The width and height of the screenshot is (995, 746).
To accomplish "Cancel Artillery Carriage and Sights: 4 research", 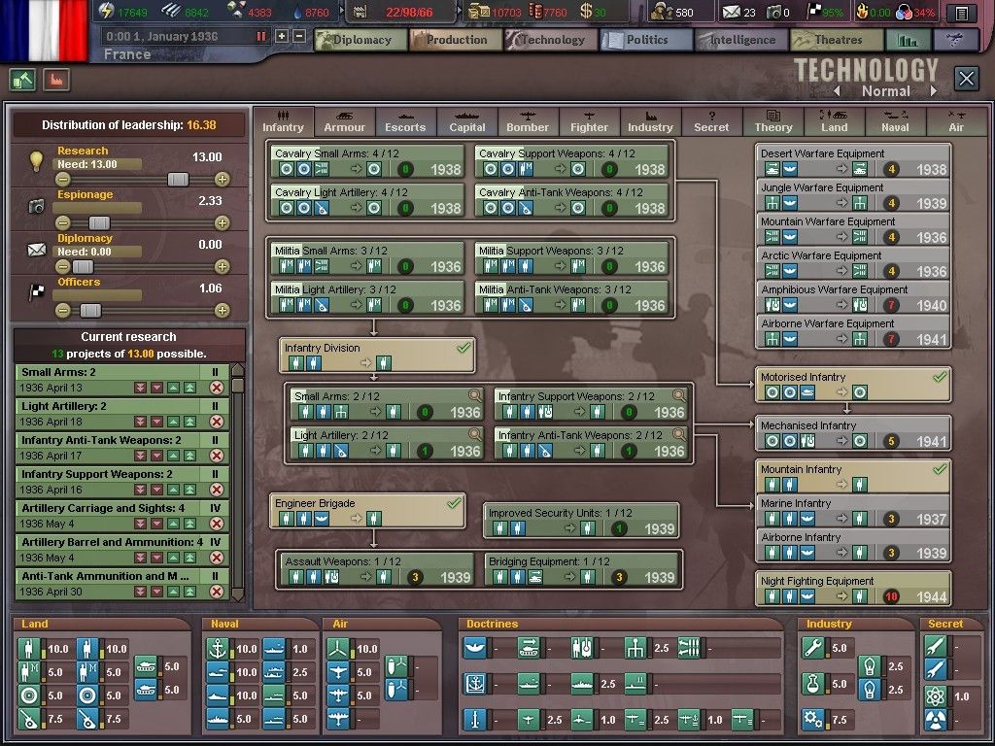I will 217,524.
